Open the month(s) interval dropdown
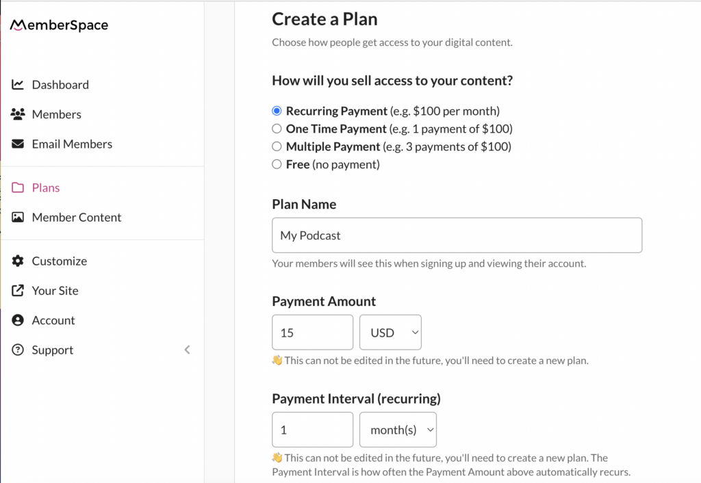The width and height of the screenshot is (701, 483). (x=398, y=430)
